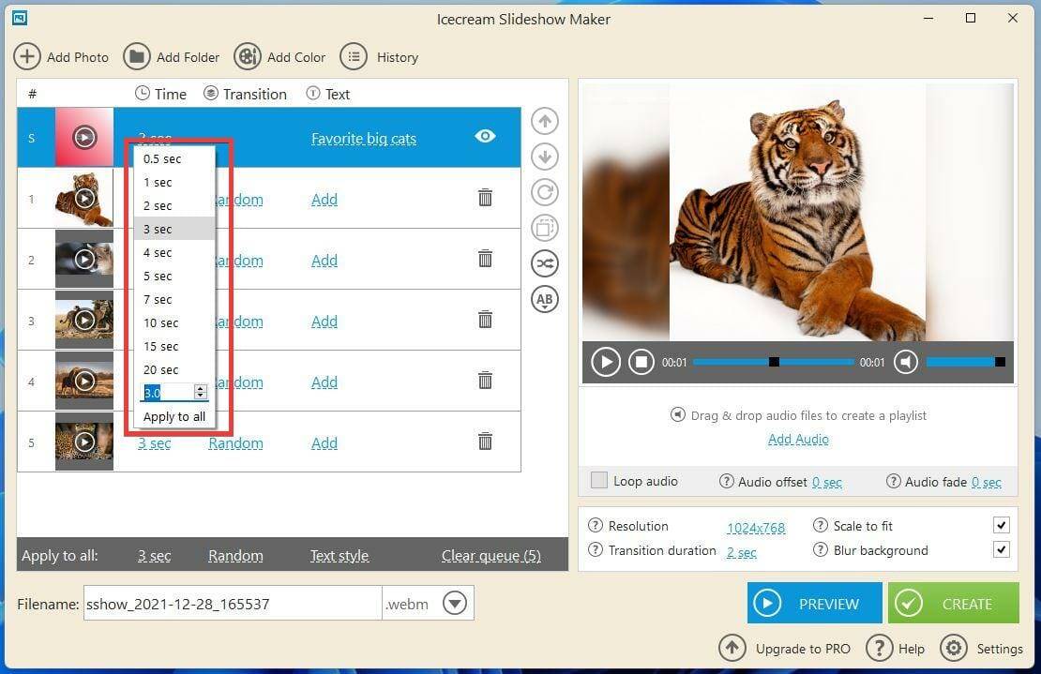Viewport: 1041px width, 674px height.
Task: Choose Apply to all in time menu
Action: tap(174, 416)
